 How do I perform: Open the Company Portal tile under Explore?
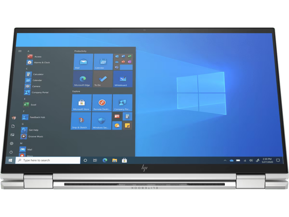pyautogui.click(x=122, y=103)
